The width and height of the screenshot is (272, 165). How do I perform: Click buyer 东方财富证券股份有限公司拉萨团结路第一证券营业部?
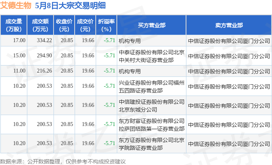pyautogui.click(x=152, y=125)
